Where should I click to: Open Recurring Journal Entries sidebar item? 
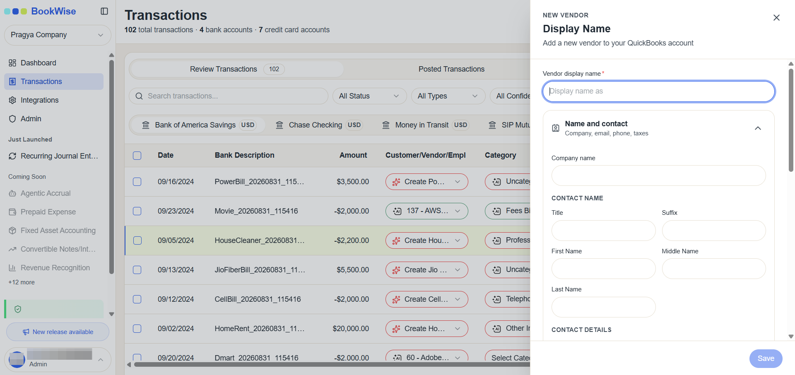pos(54,156)
